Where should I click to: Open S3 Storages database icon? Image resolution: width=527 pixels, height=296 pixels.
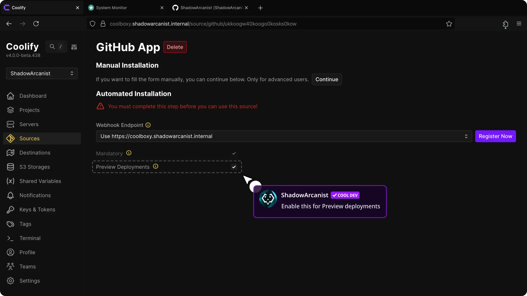tap(10, 167)
